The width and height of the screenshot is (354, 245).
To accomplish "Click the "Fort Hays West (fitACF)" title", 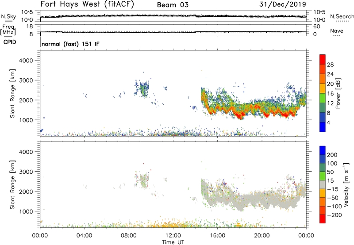I will (87, 4).
